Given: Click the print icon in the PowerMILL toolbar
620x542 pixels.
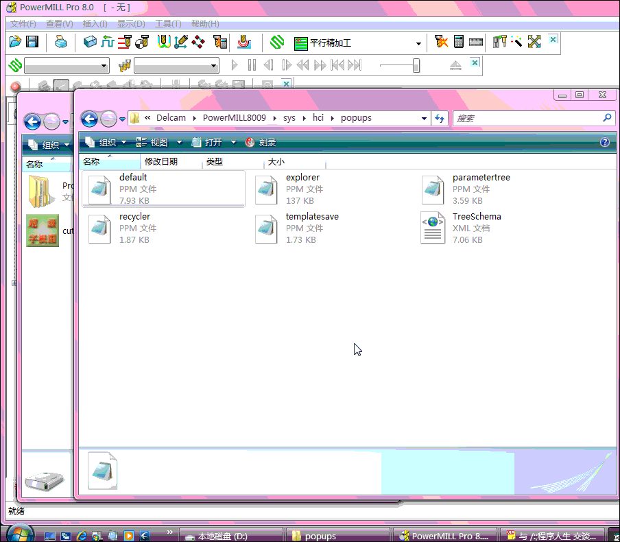Looking at the screenshot, I should (60, 41).
